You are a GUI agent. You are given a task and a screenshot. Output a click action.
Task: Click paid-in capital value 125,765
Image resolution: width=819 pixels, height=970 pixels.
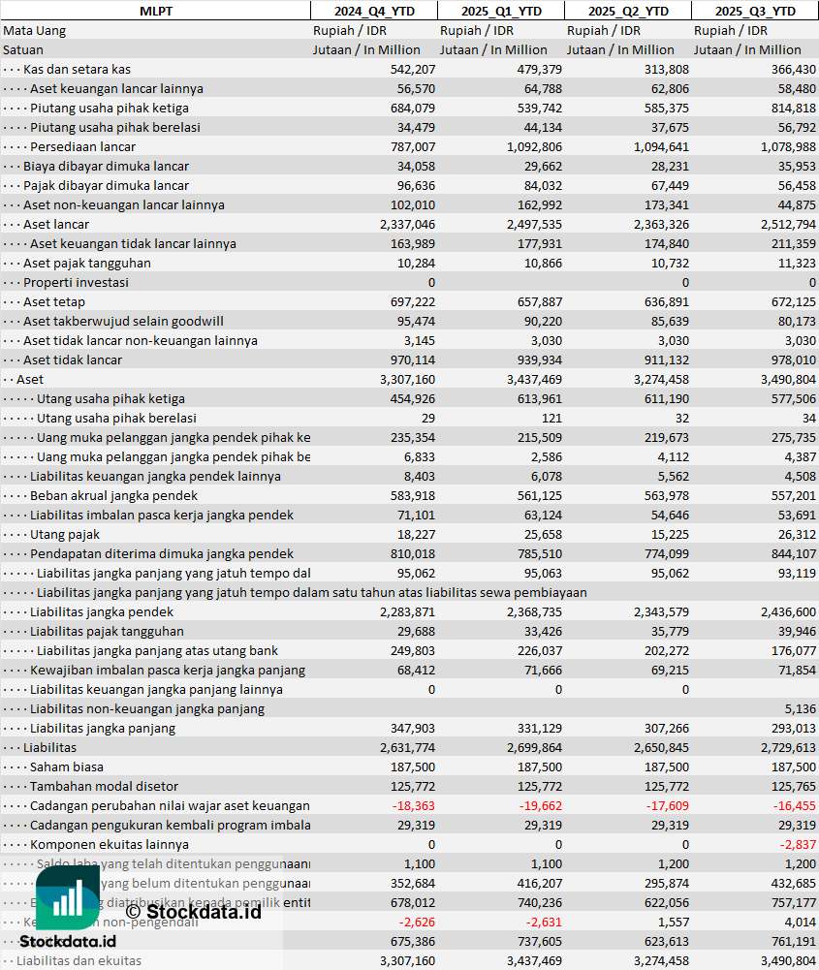tap(794, 786)
